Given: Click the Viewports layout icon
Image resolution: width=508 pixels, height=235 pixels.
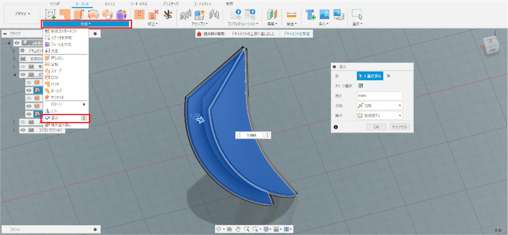Looking at the screenshot, I should 287,229.
